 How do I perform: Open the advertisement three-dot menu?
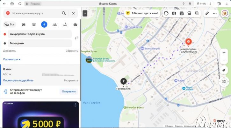[x=75, y=105]
